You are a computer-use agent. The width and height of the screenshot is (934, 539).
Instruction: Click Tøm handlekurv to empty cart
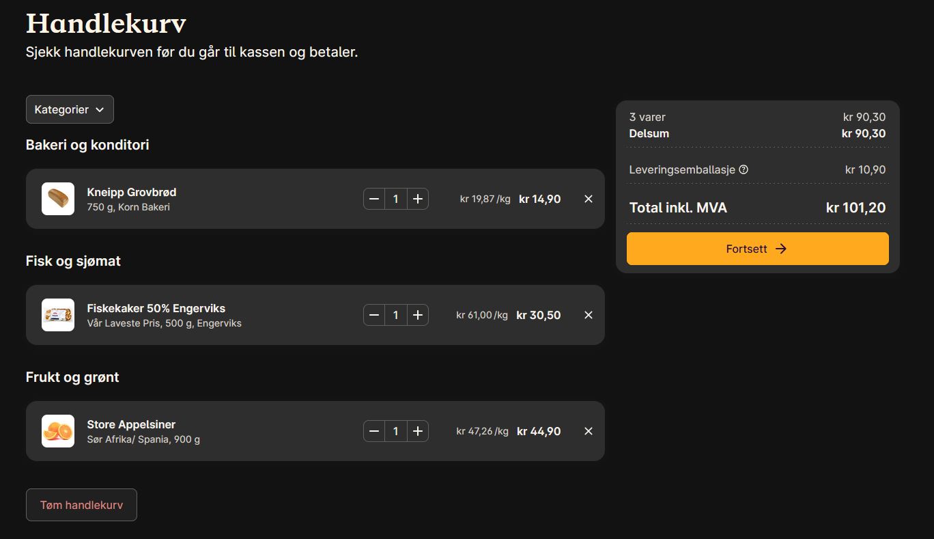81,505
